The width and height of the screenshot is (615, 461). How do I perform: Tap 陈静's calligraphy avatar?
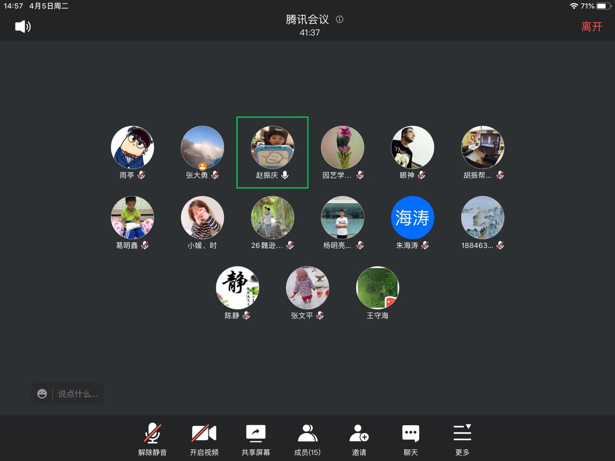coord(237,288)
